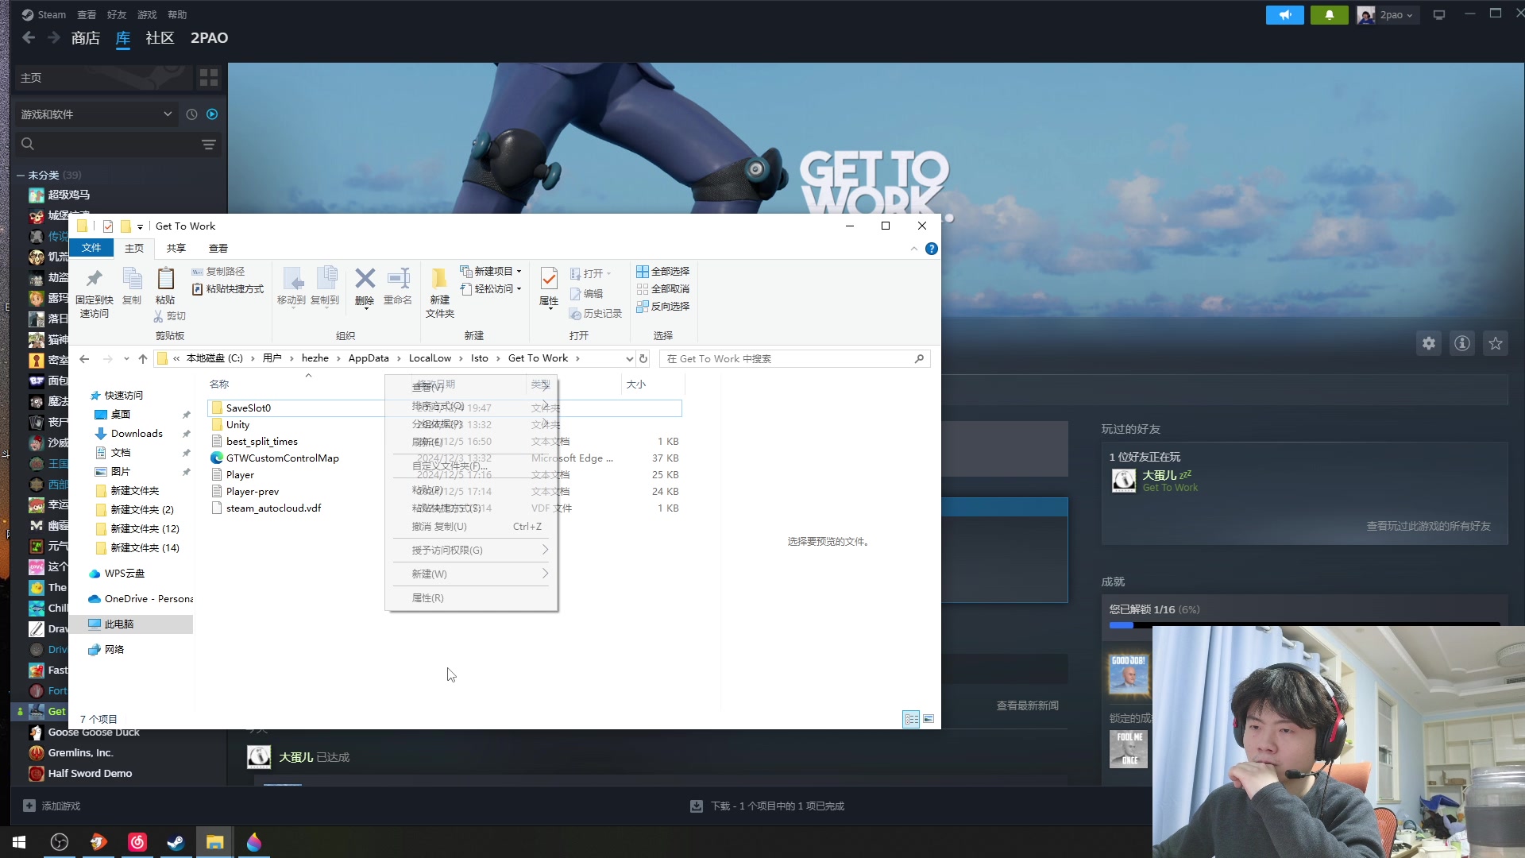Select Undo Copy in context menu
The height and width of the screenshot is (858, 1525).
(472, 527)
